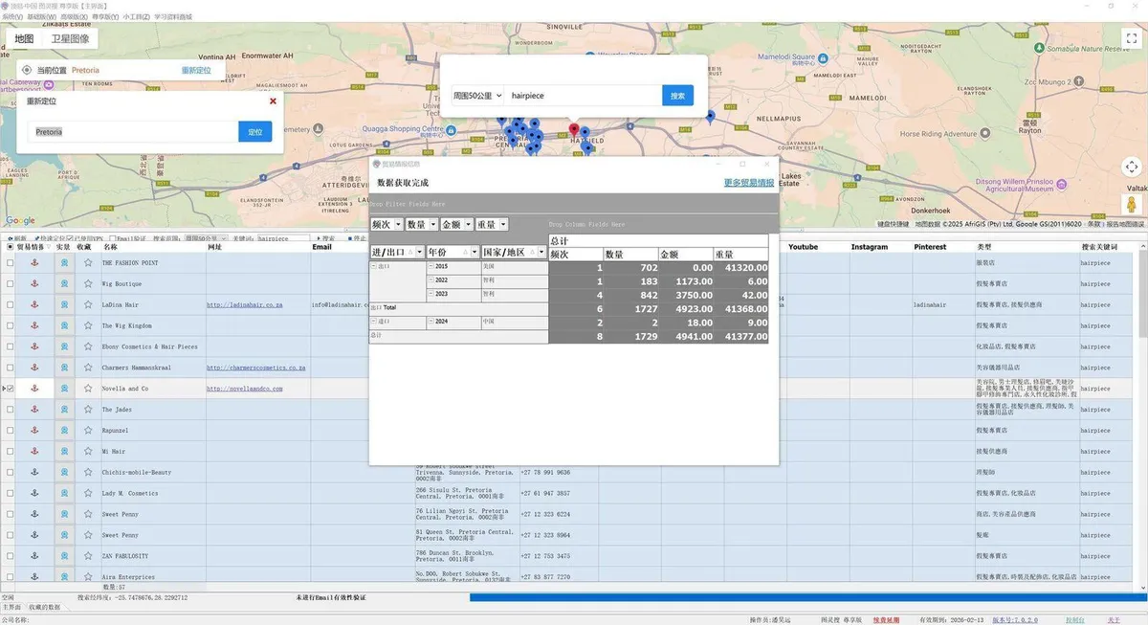Click the current location target icon
This screenshot has width=1148, height=625.
point(26,70)
